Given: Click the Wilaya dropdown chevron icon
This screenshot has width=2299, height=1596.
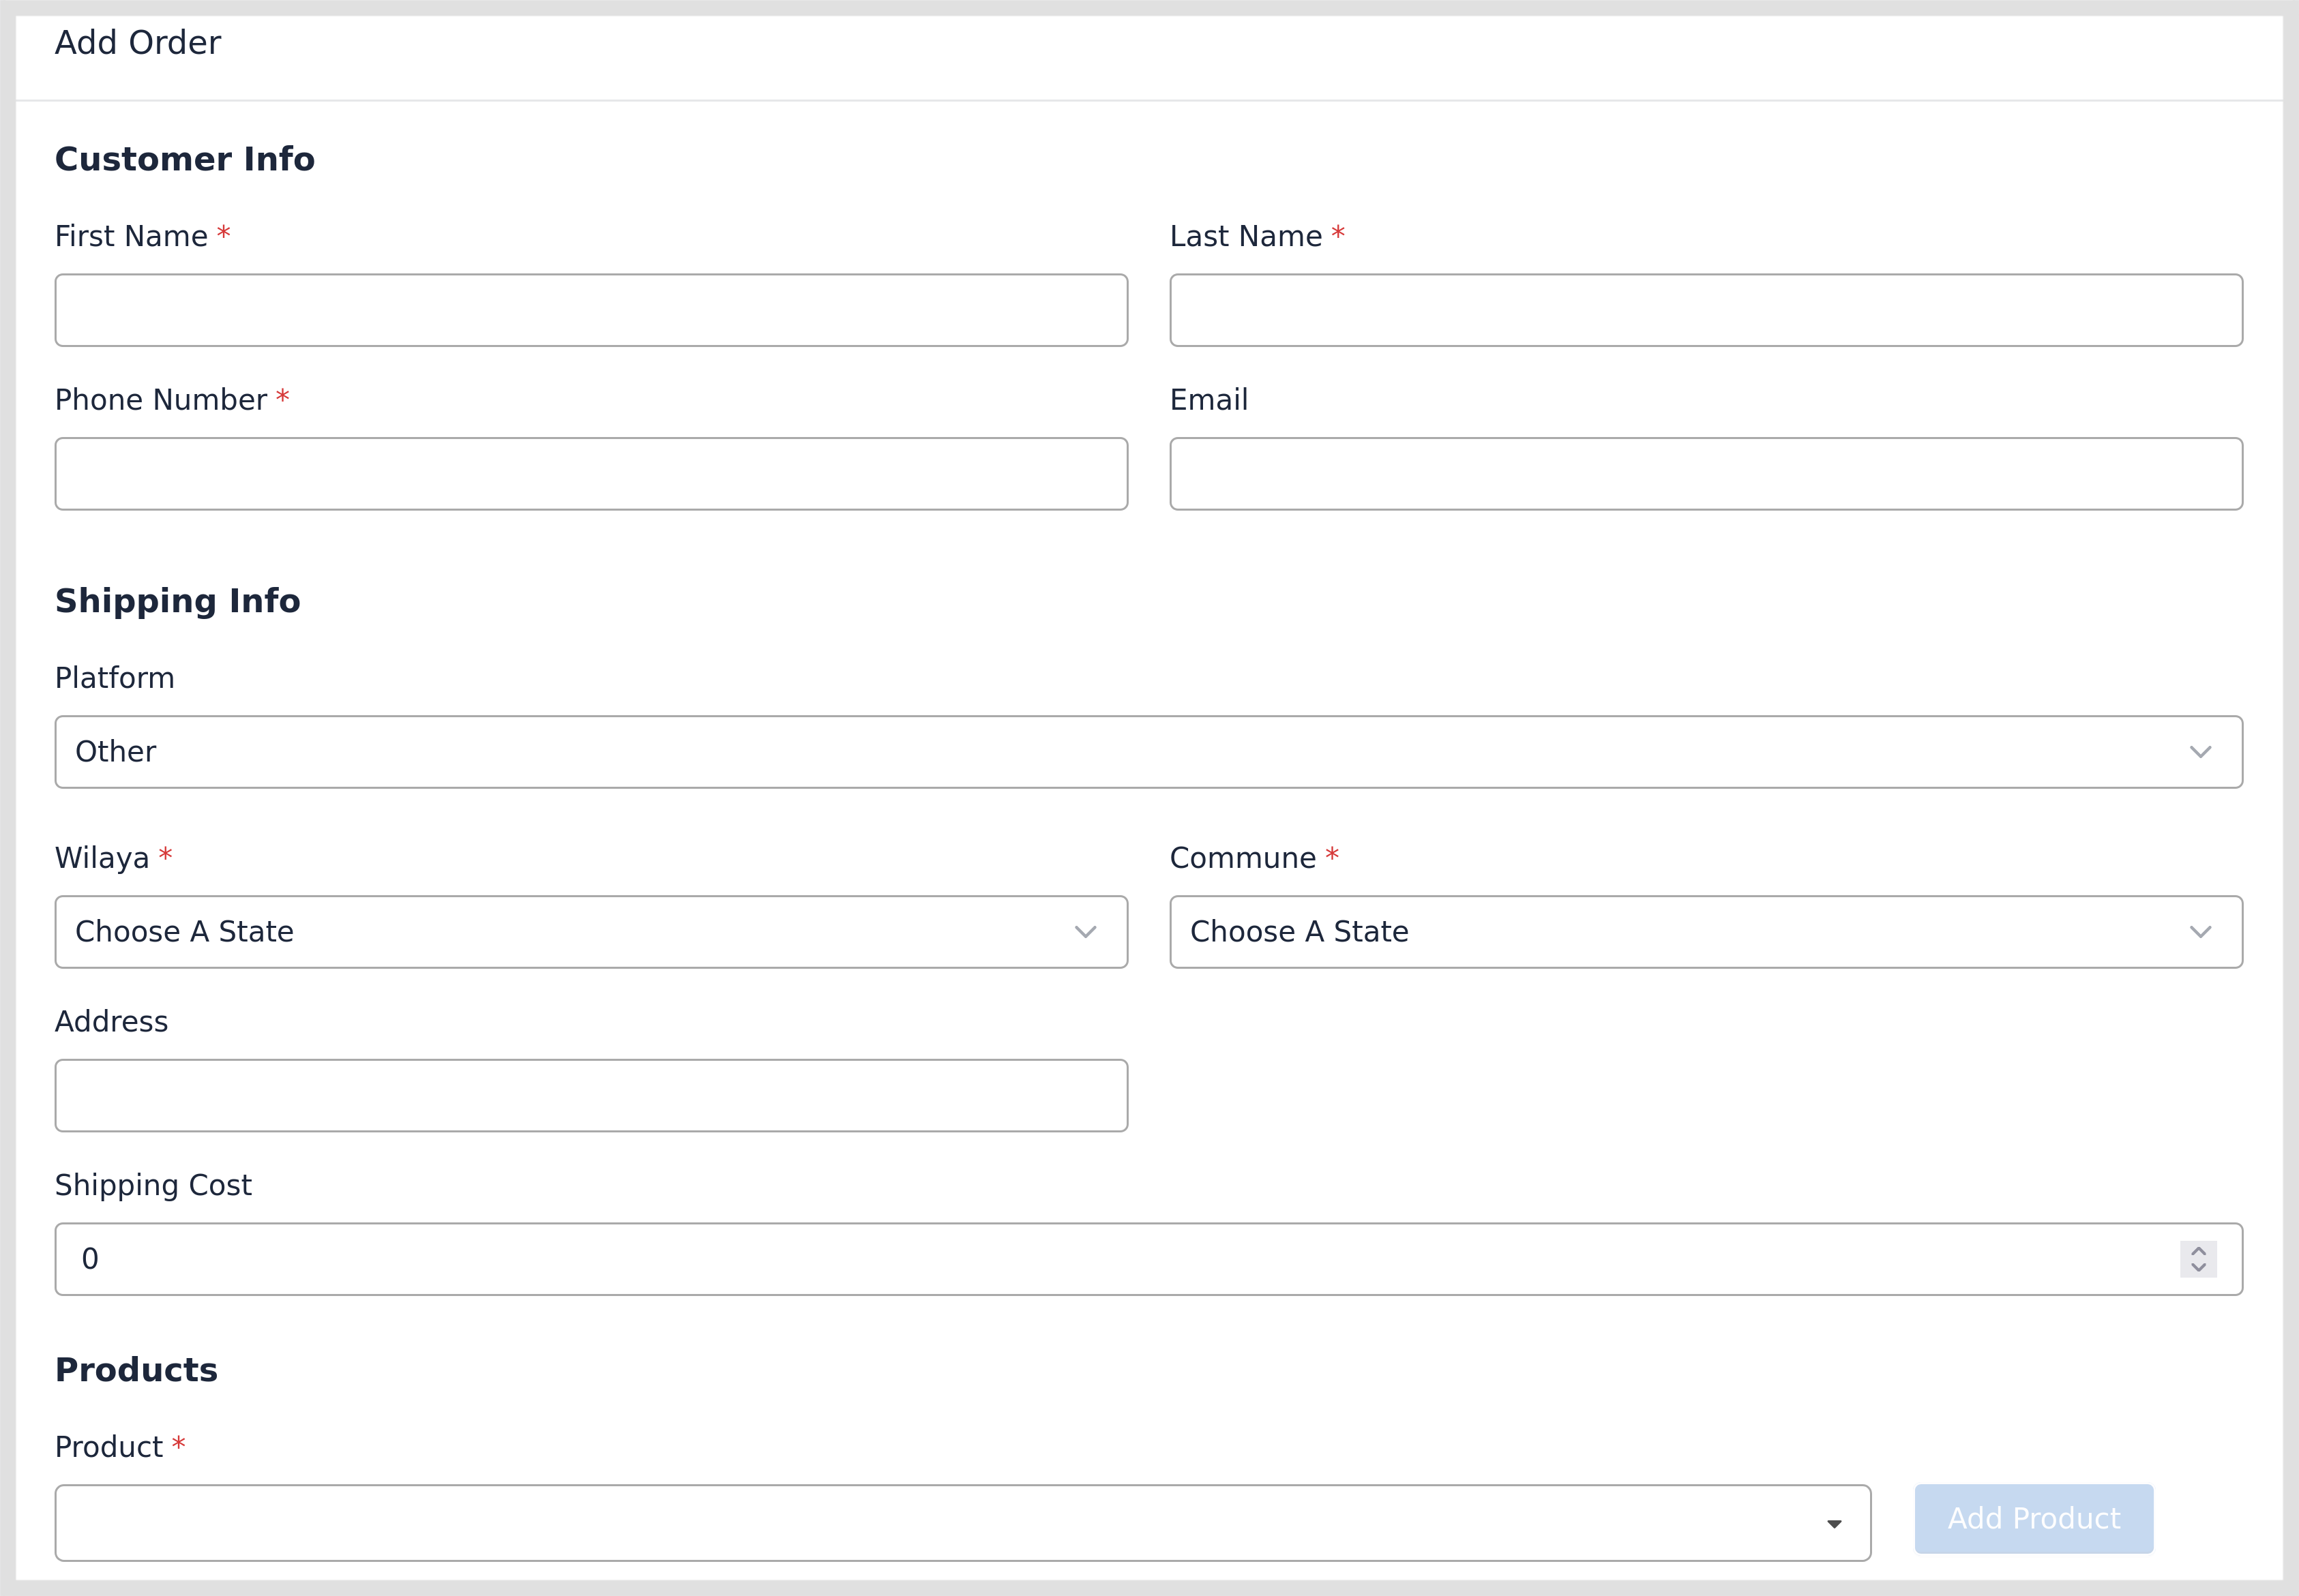Looking at the screenshot, I should click(1084, 932).
